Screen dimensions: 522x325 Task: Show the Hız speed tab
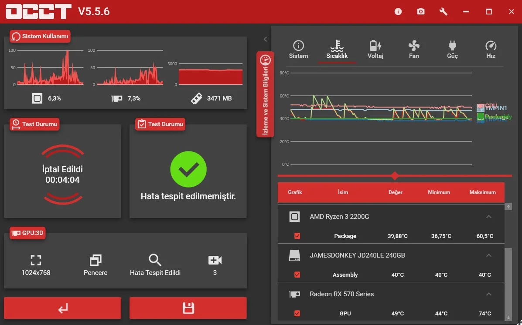tap(491, 50)
